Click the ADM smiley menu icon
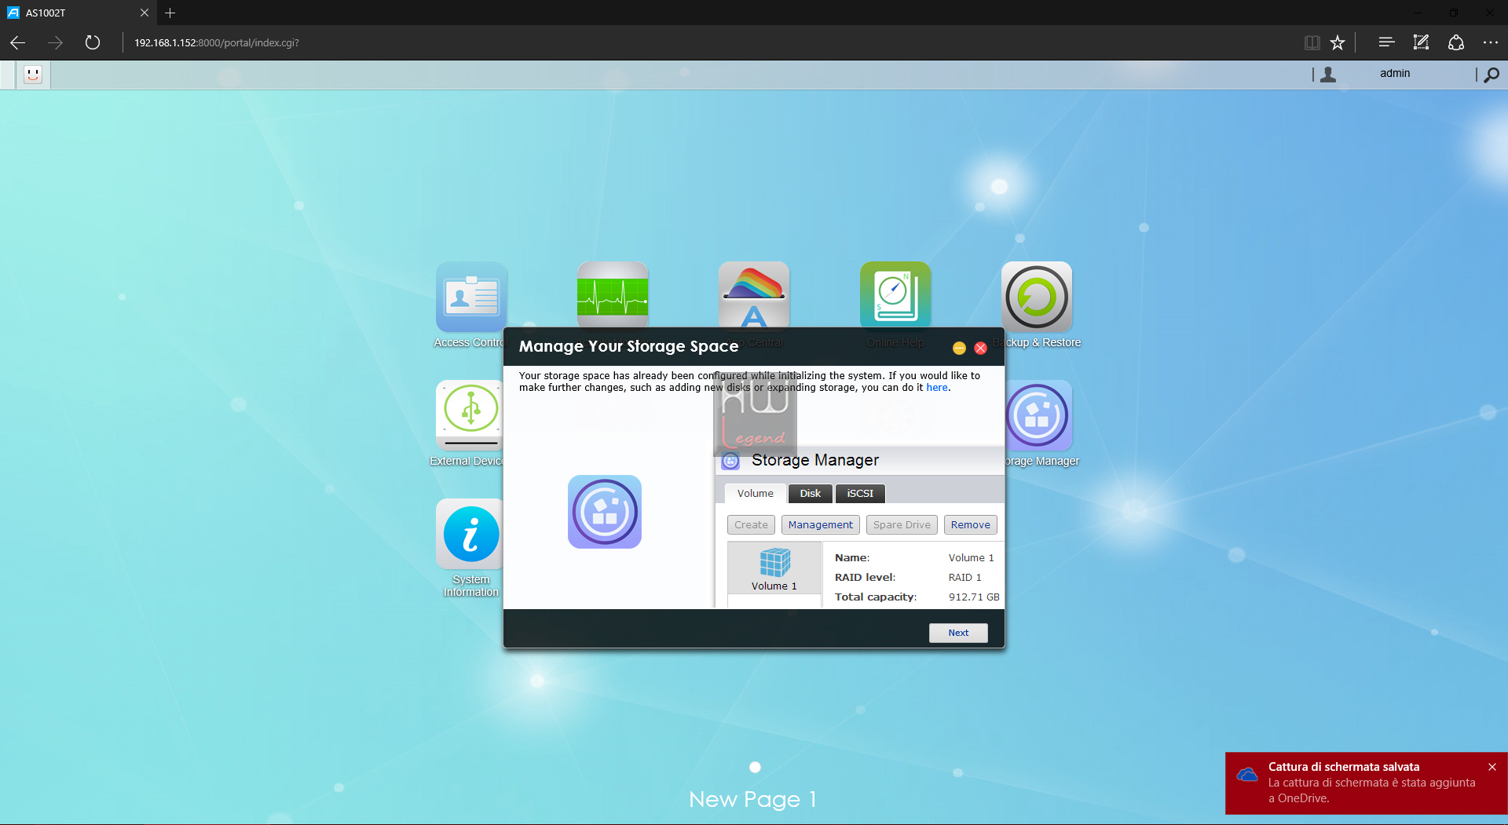 (33, 75)
